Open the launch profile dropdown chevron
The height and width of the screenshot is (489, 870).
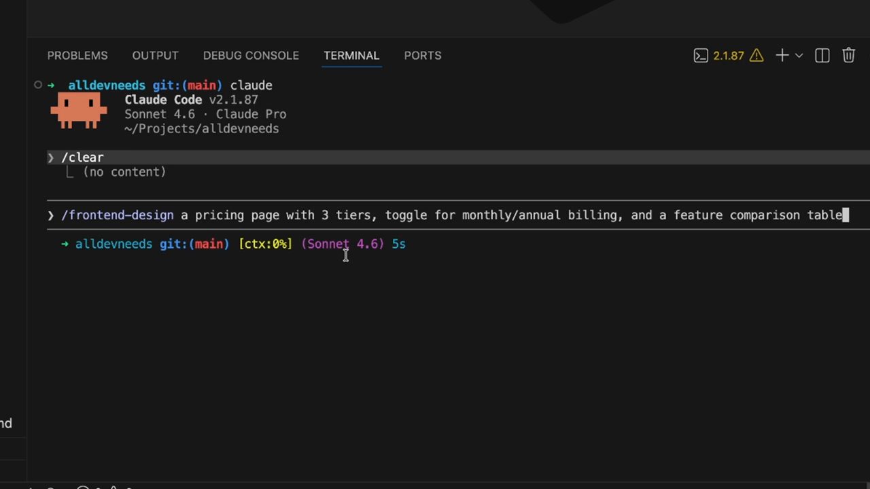pos(799,56)
